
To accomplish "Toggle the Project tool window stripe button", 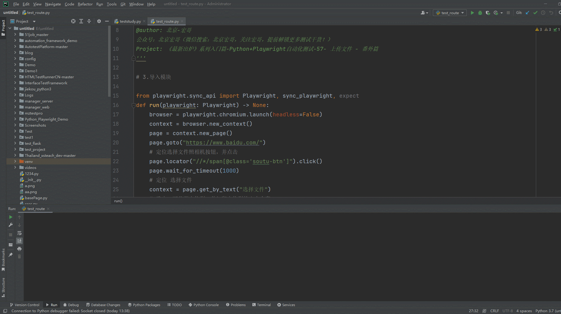I will pyautogui.click(x=3, y=28).
